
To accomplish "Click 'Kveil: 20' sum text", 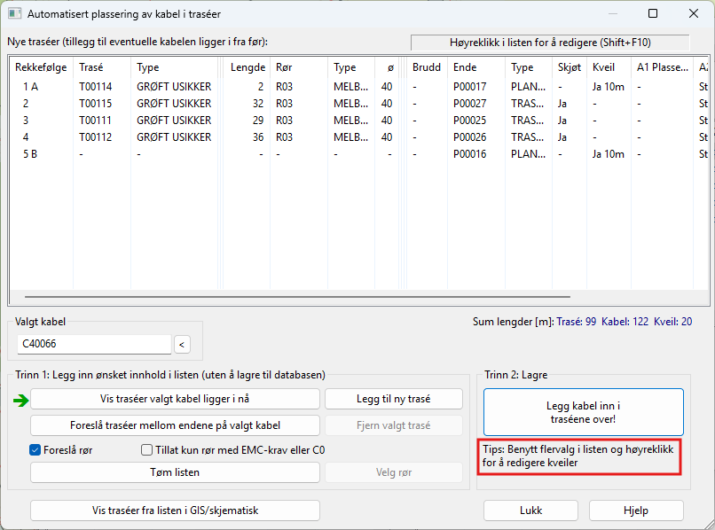I will click(673, 322).
